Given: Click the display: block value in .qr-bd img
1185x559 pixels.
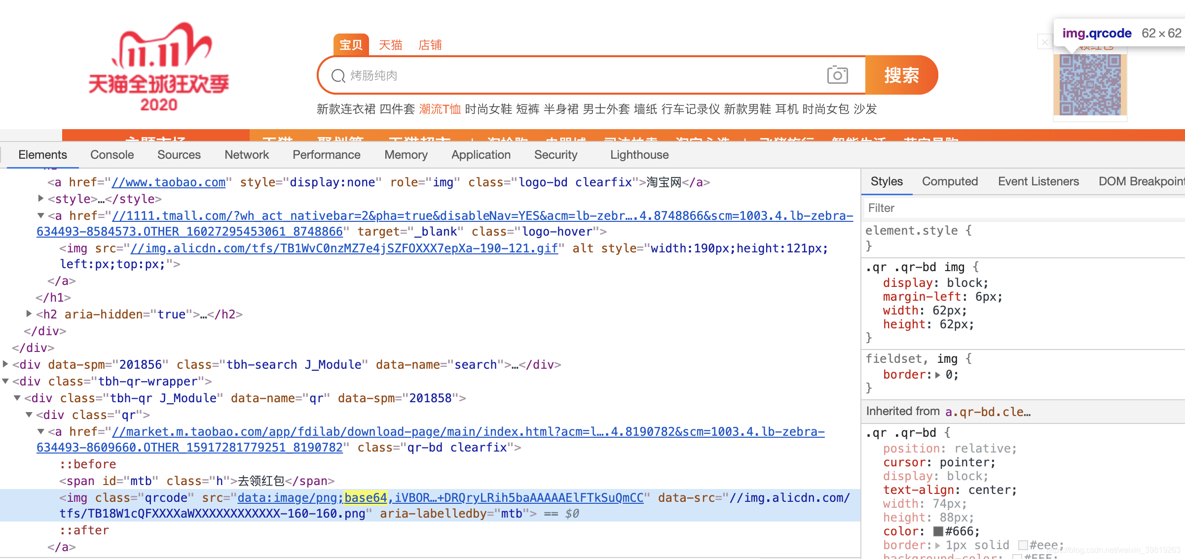Looking at the screenshot, I should pyautogui.click(x=967, y=283).
